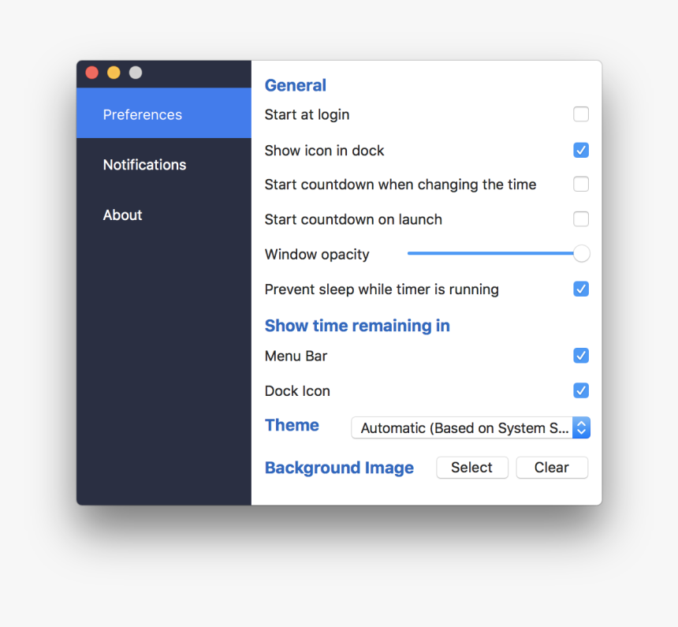
Task: Enable the Start at login checkbox
Action: (x=581, y=114)
